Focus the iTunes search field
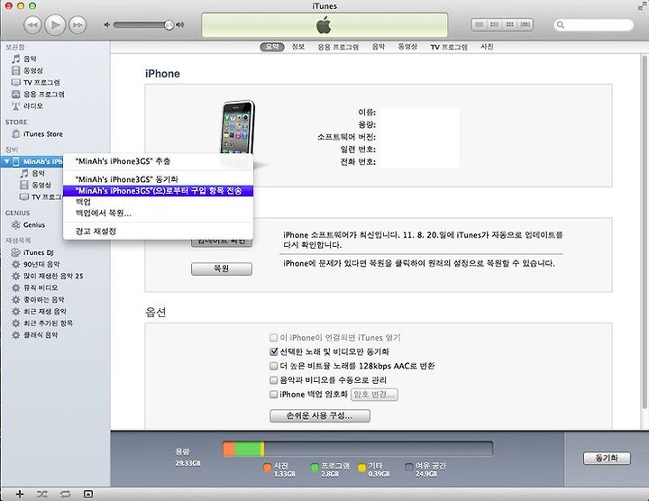Screen dimensions: 649x501 (x=593, y=25)
